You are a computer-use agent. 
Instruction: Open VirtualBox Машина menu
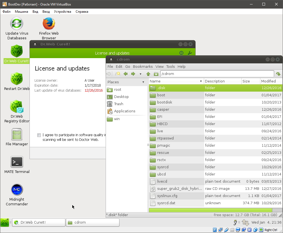point(21,12)
